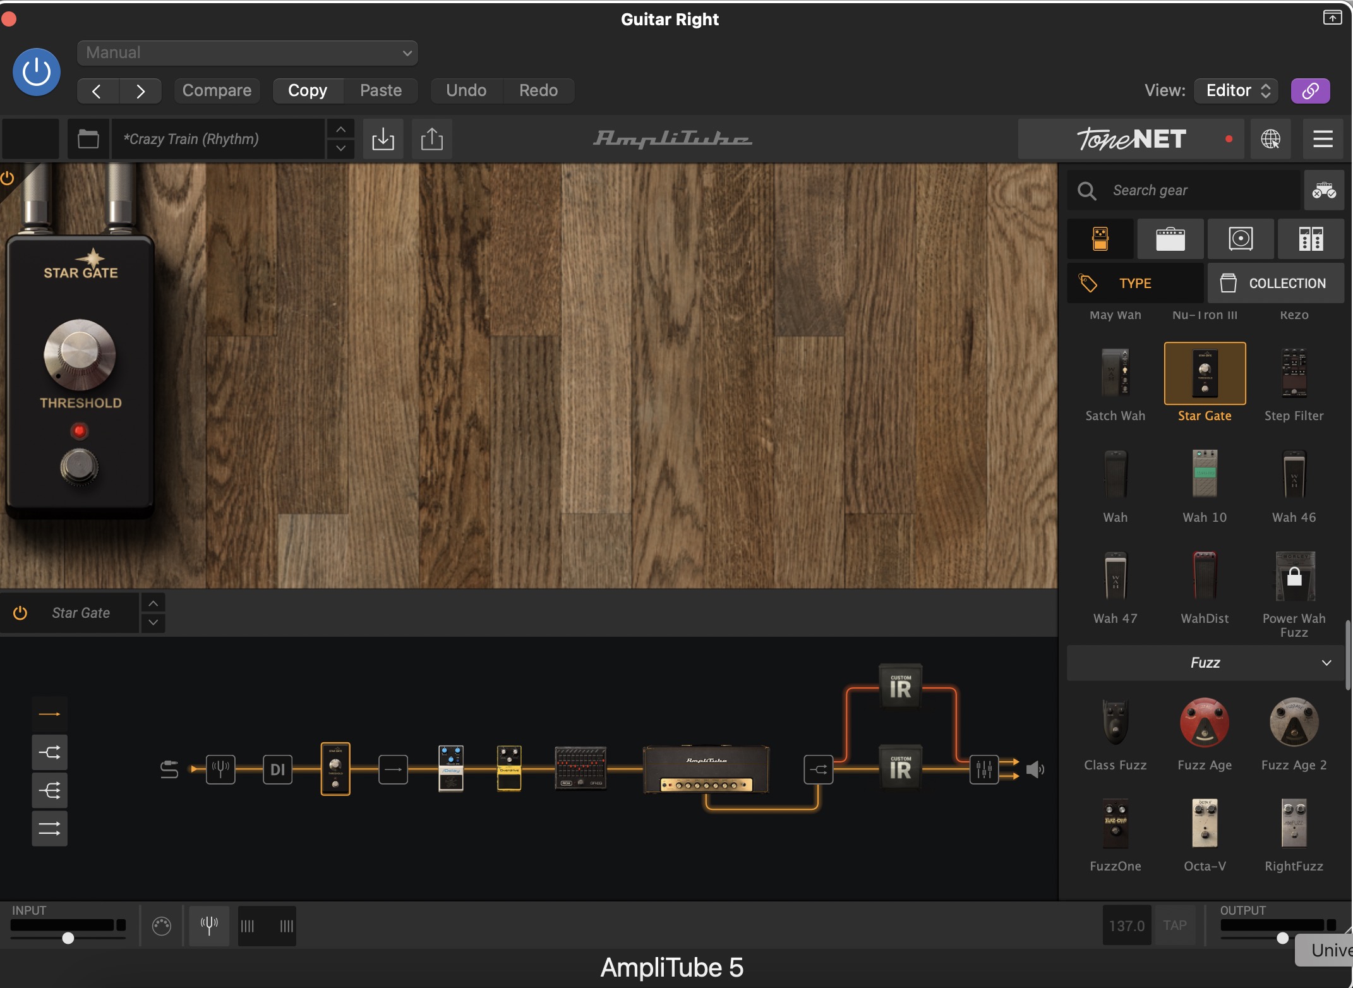Select the Crazy Train (Rhythm) preset name

(218, 139)
